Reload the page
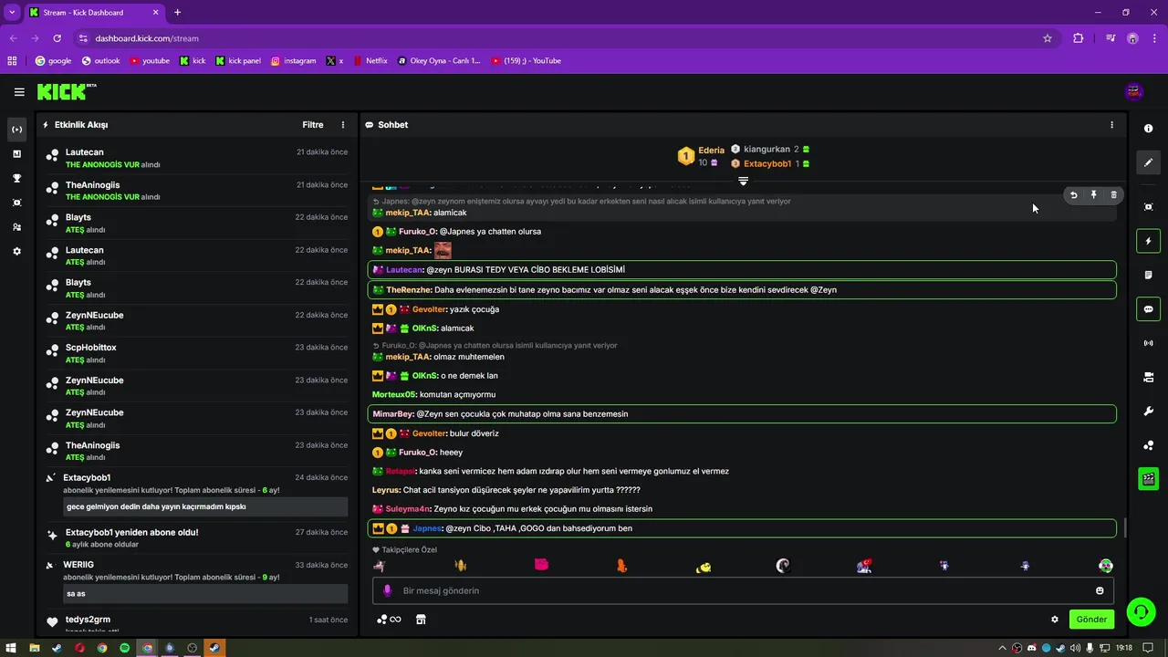Screen dimensions: 1168x657 pyautogui.click(x=57, y=38)
